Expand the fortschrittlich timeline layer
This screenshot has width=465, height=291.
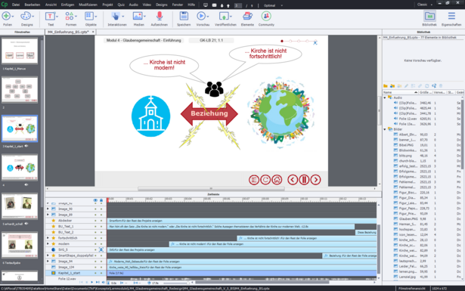click(48, 238)
